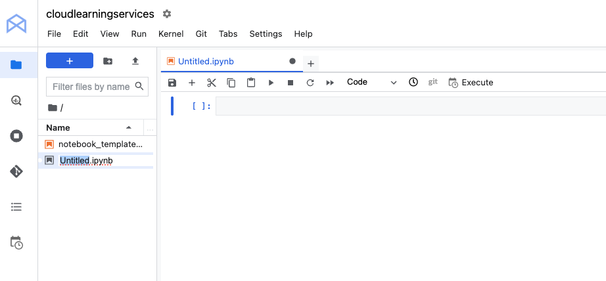Switch to the Untitled.ipynb tab
Viewport: 606px width, 281px height.
tap(206, 61)
